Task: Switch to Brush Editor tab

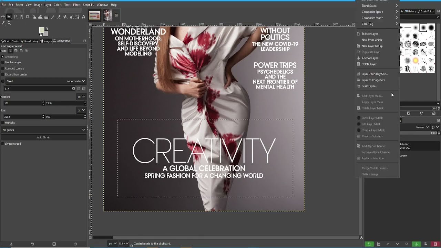Action: pos(426,11)
